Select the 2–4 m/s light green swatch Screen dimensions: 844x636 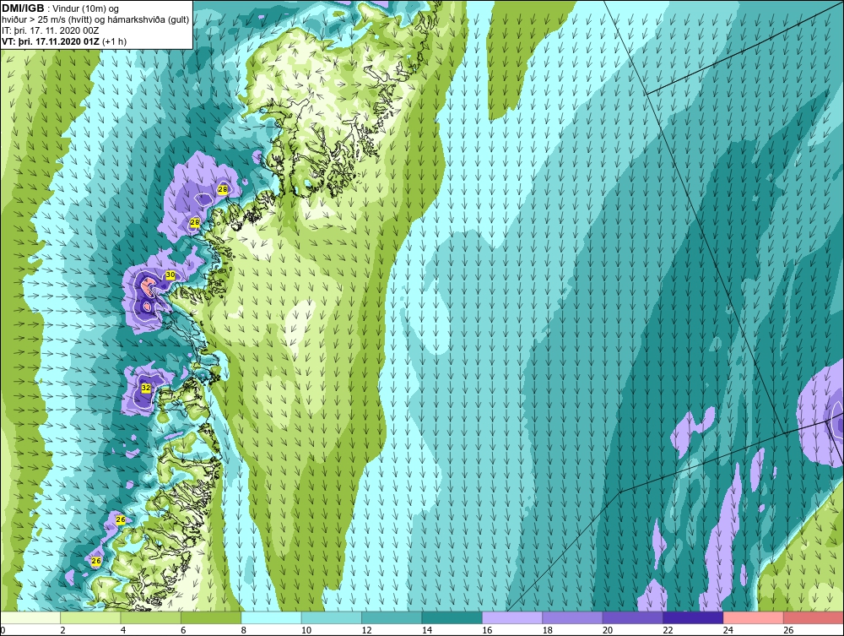90,617
